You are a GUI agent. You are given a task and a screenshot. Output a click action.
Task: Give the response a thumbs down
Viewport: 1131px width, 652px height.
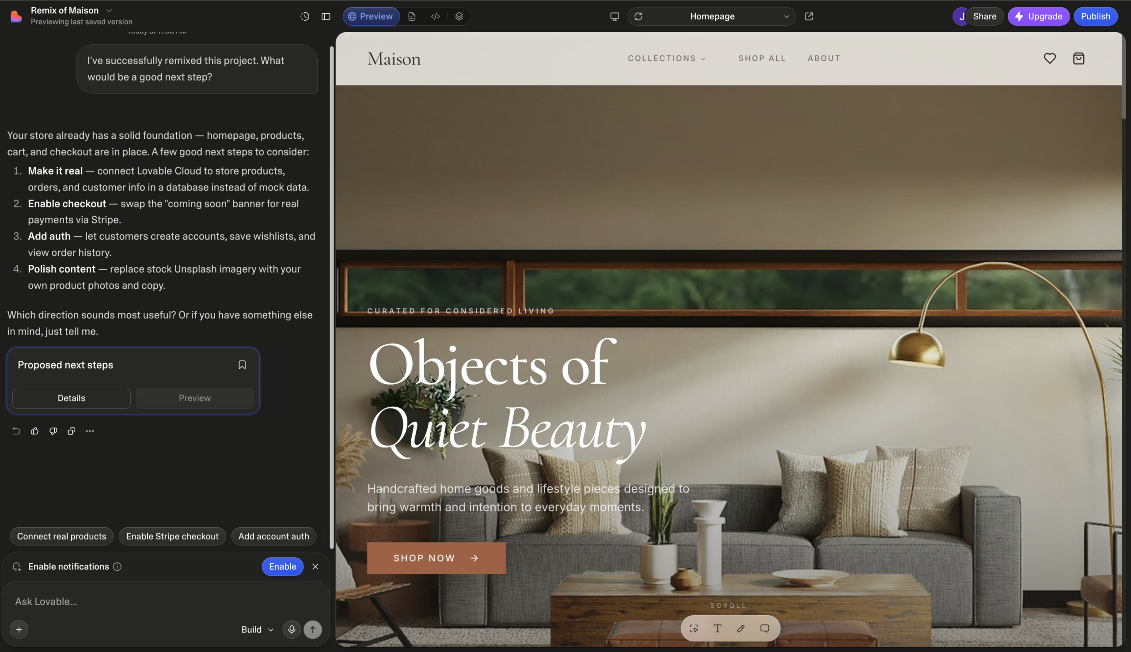pyautogui.click(x=53, y=431)
